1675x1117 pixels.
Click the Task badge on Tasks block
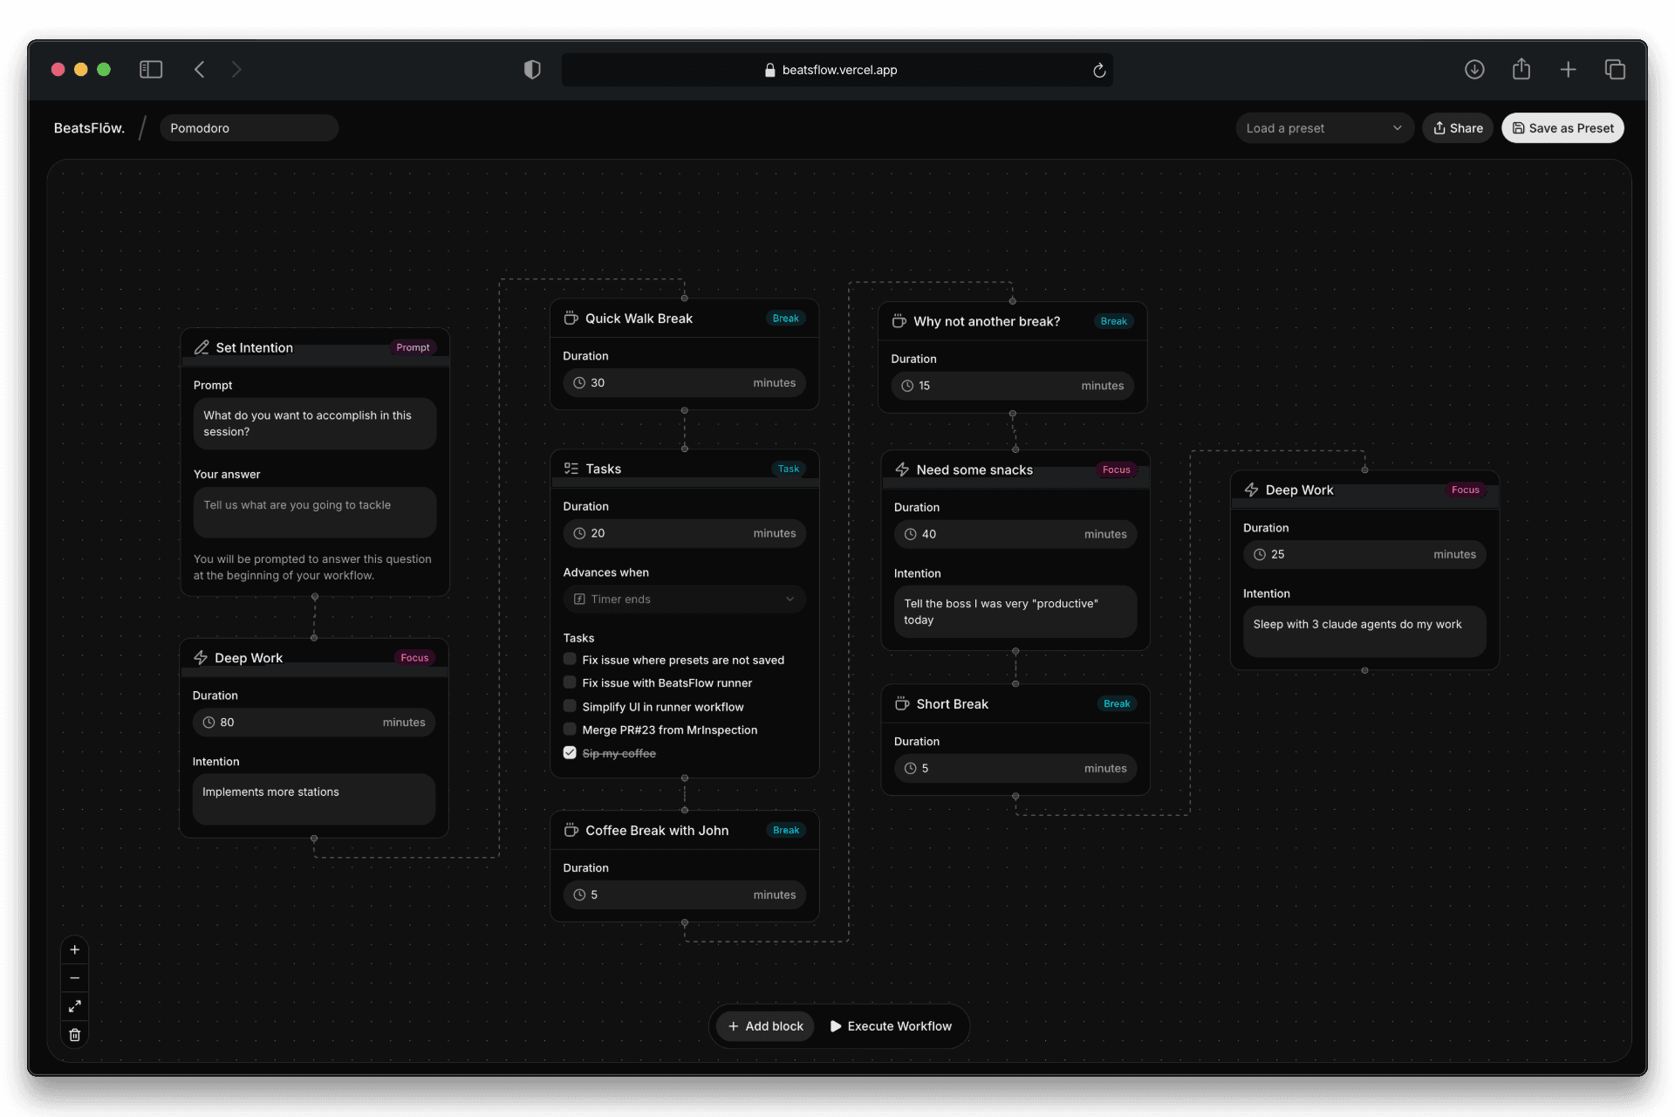pos(789,469)
